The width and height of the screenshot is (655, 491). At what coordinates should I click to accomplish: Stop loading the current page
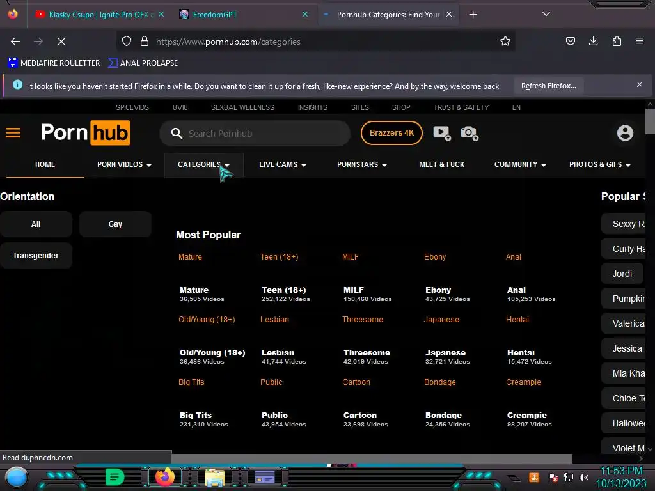point(61,42)
